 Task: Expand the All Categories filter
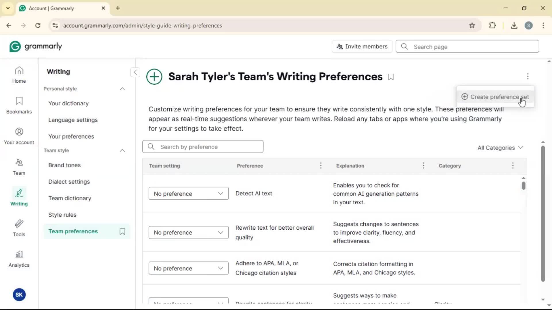pyautogui.click(x=500, y=148)
